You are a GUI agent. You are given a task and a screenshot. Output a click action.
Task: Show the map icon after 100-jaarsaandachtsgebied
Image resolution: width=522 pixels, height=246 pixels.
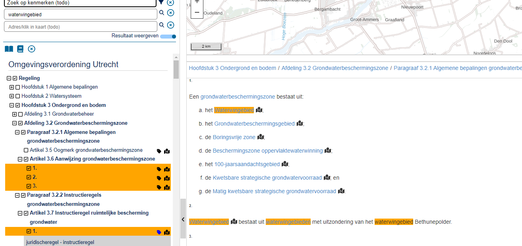coord(285,164)
